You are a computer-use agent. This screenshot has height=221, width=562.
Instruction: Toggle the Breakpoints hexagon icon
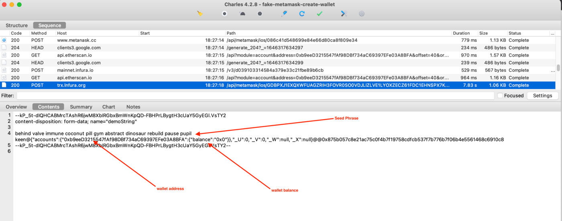click(x=260, y=13)
